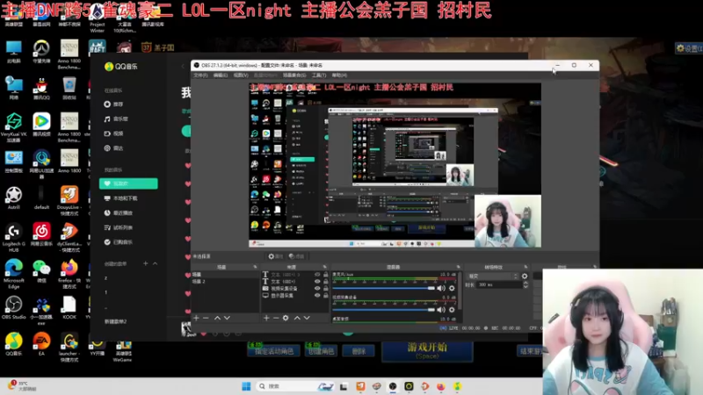Open the 控制面板 desktop icon
Viewport: 703px width, 395px height.
(x=14, y=162)
